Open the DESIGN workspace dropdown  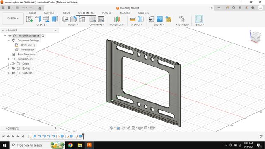click(x=13, y=18)
